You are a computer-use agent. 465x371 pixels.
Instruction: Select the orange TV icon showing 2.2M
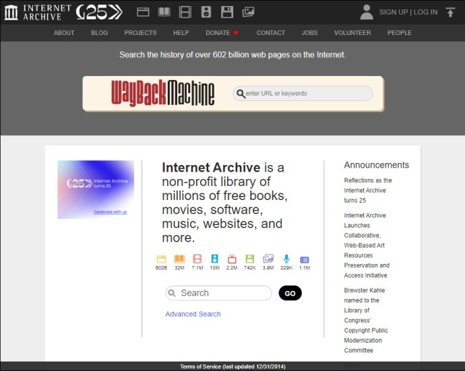232,259
